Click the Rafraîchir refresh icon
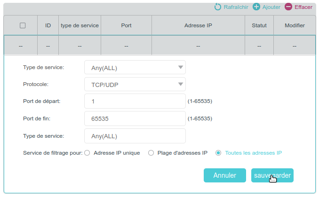The width and height of the screenshot is (319, 197). [x=218, y=7]
